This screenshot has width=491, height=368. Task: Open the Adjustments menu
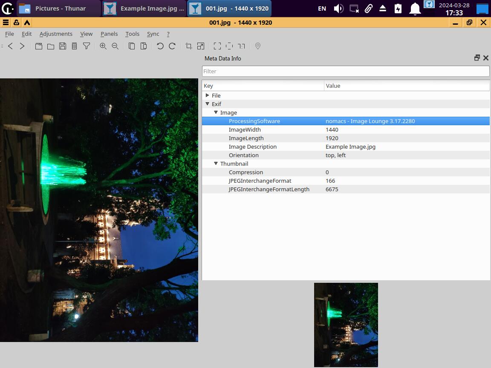point(56,34)
